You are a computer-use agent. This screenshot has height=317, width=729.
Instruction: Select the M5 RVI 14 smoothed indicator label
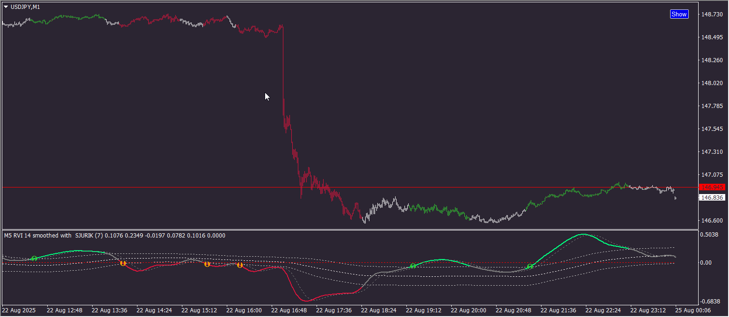tap(38, 236)
